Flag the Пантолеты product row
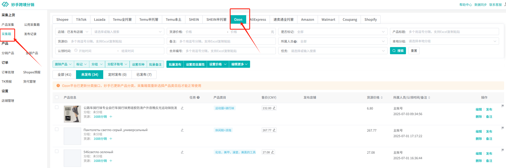Viewport: 506px width, 168px height. (503, 128)
